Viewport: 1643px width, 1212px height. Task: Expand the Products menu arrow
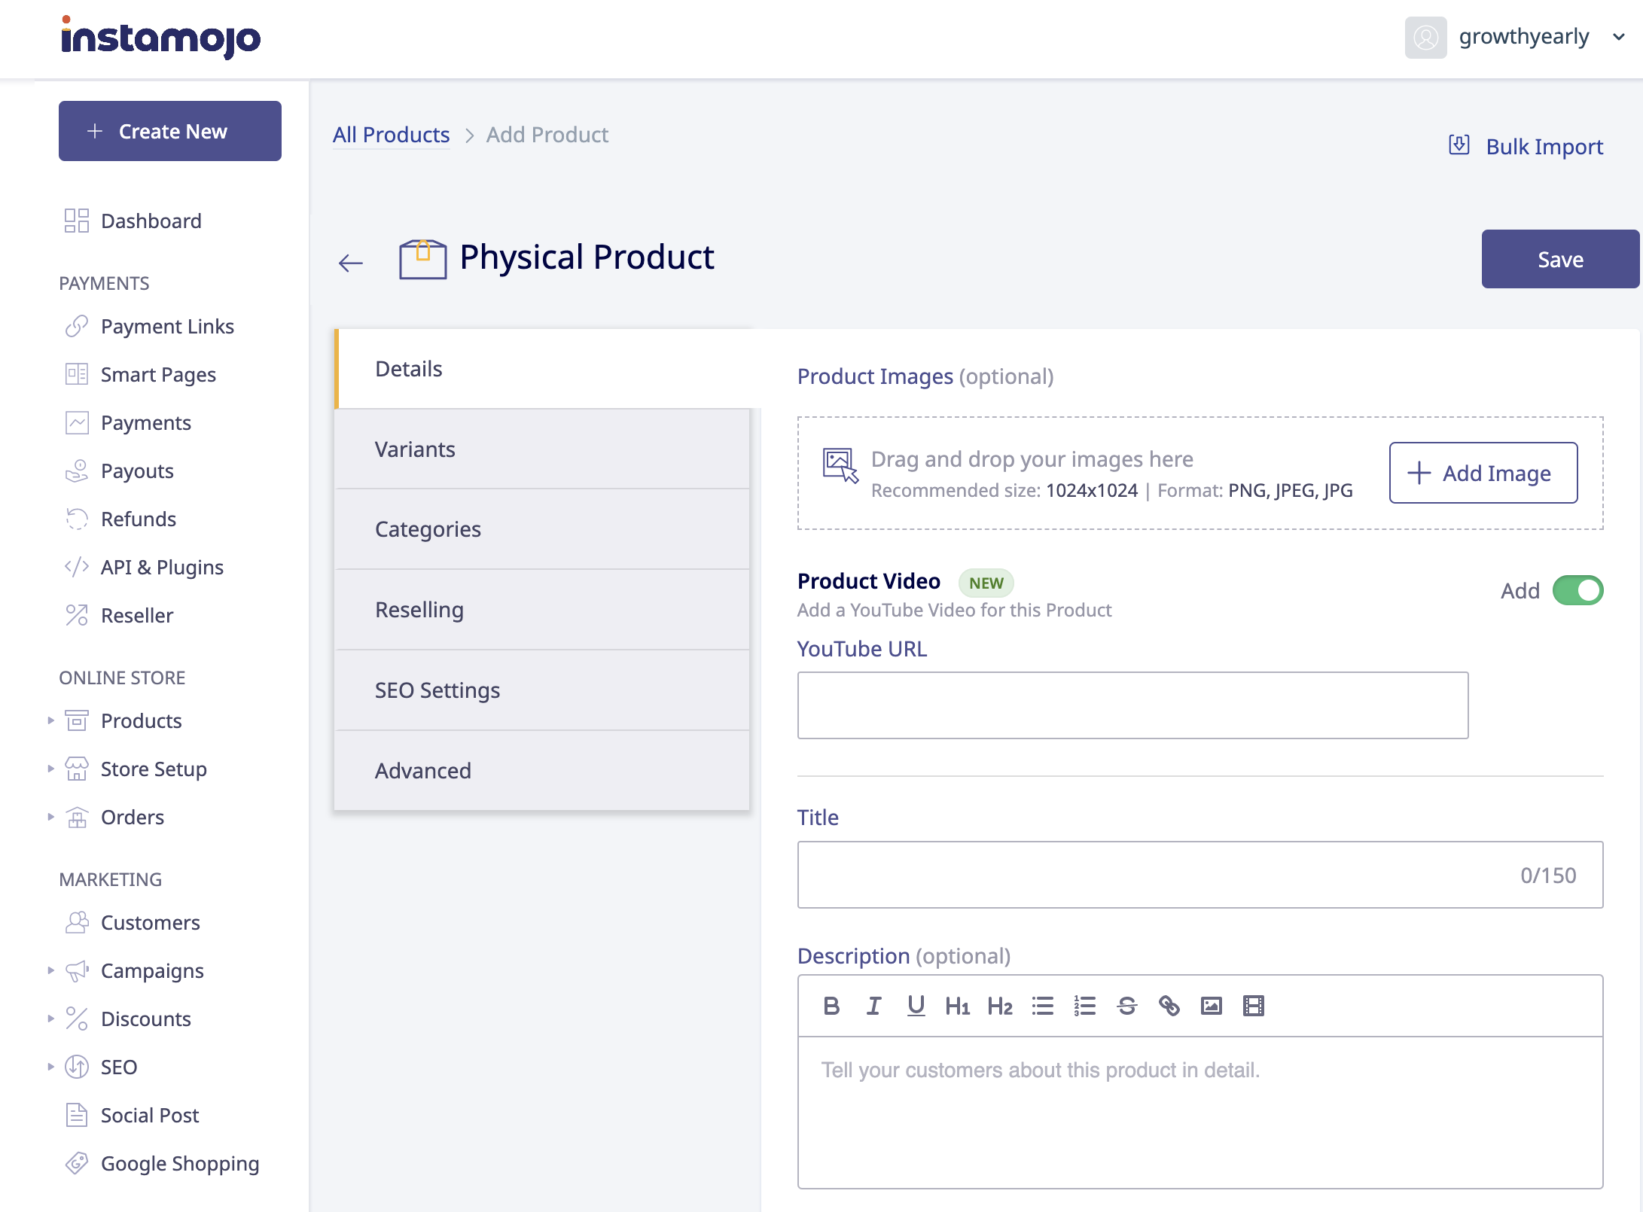(50, 720)
